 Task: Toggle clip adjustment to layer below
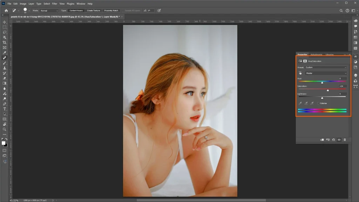(322, 140)
